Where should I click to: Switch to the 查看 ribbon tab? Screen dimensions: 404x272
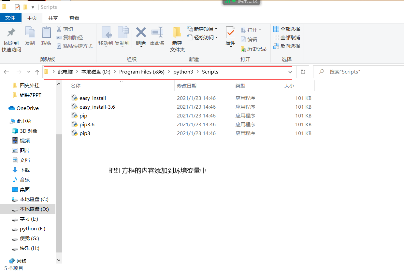pos(74,18)
